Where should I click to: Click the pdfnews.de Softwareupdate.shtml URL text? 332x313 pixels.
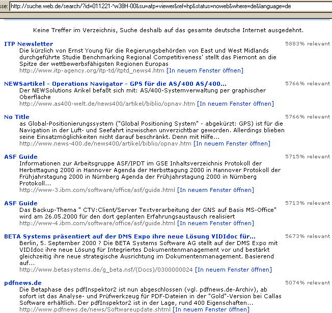coord(95,309)
